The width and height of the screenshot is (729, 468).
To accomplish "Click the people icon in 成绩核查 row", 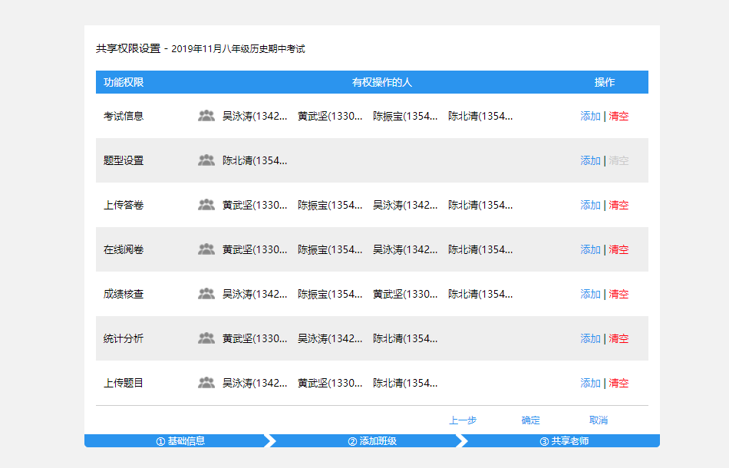I will (206, 294).
